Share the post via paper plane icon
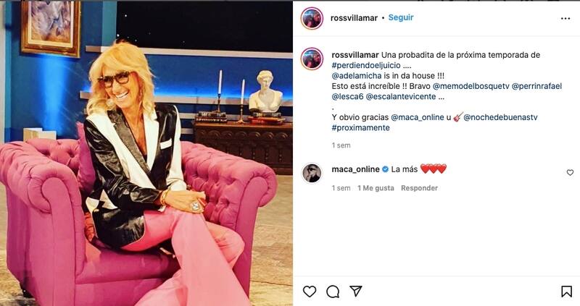 tap(355, 291)
